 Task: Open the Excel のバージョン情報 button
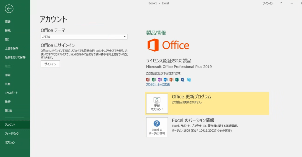pos(157,127)
